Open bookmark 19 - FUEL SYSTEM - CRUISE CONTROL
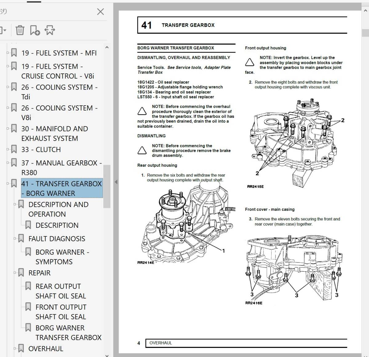Screen dimensions: 369x357 pos(58,71)
